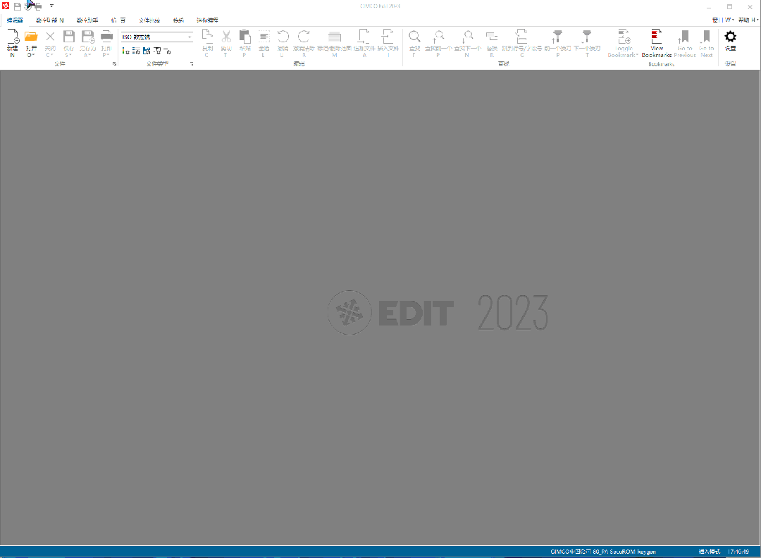The image size is (761, 558).
Task: Click the Paste clipboard icon
Action: (245, 37)
